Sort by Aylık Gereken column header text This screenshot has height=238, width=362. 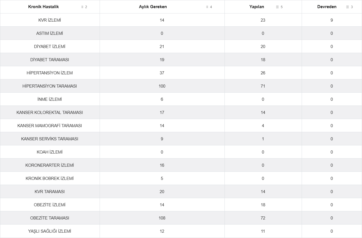pyautogui.click(x=153, y=7)
